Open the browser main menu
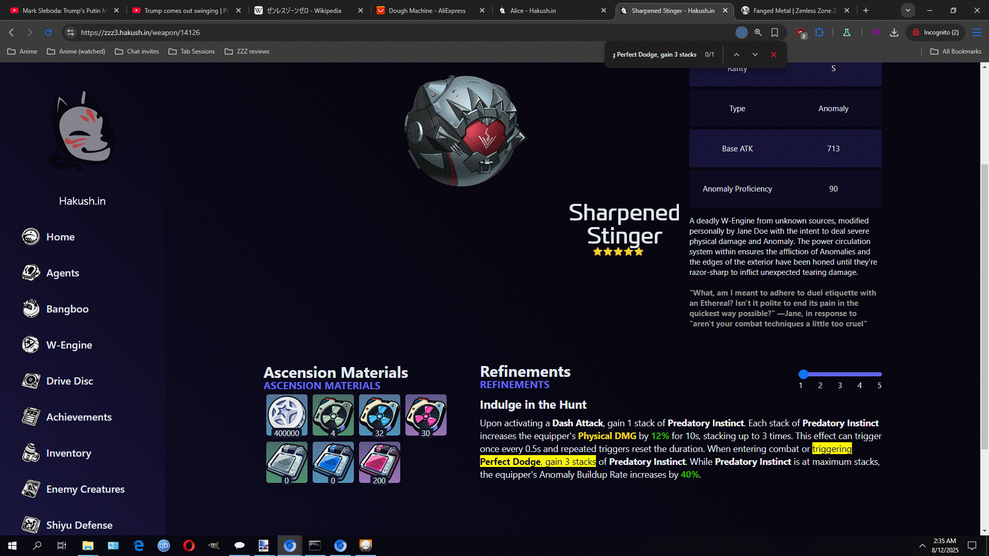 tap(977, 32)
